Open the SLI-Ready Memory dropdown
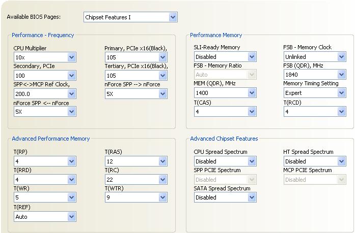This screenshot has height=233, width=355. 225,57
